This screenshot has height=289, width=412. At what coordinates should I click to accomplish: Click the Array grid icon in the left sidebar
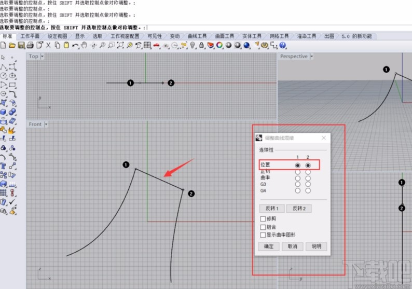[4, 193]
